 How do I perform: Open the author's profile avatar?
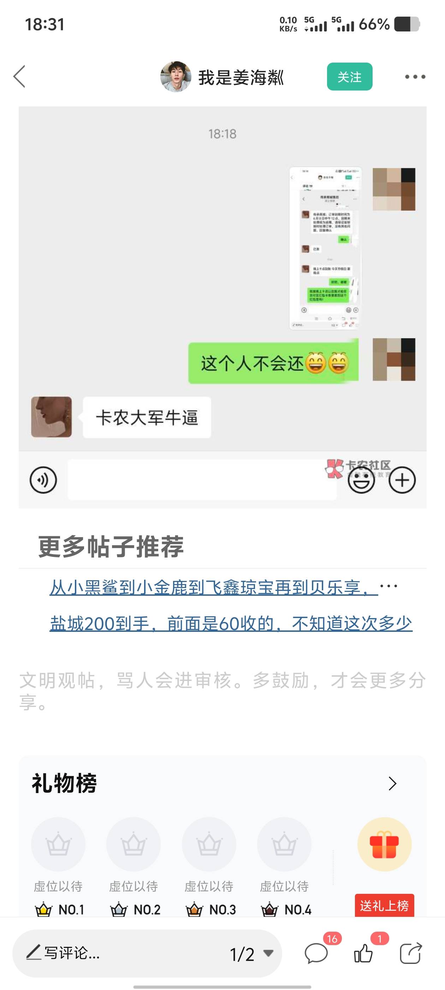(176, 76)
